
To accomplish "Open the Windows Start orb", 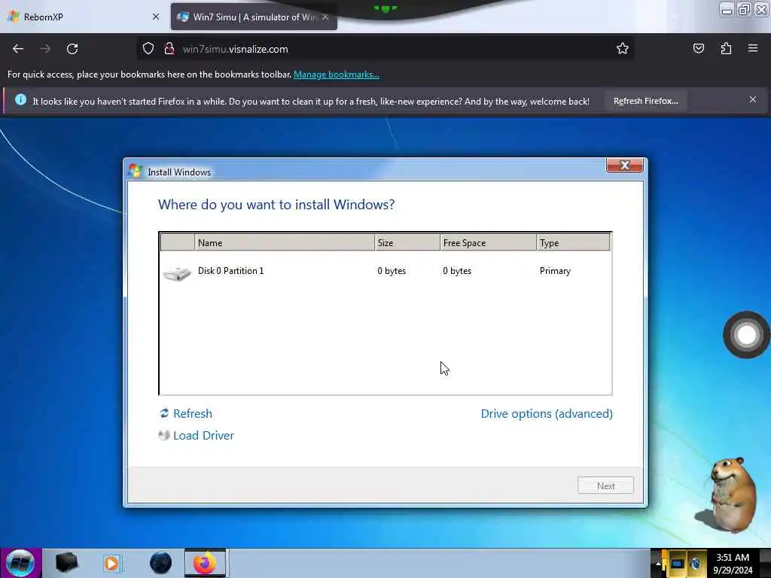I will point(20,563).
